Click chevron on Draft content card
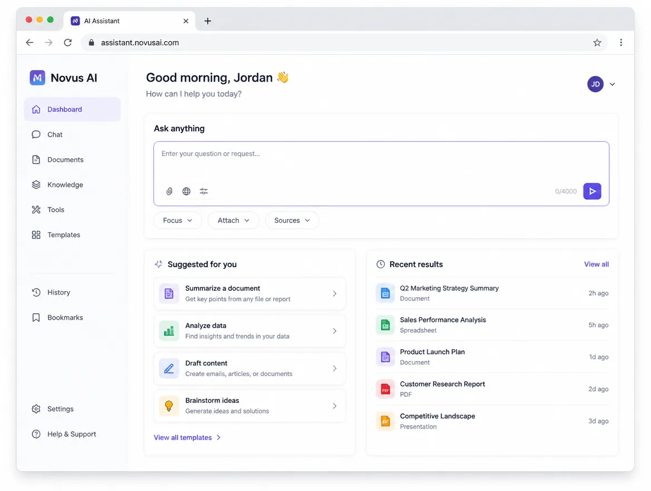This screenshot has width=651, height=491. 334,368
